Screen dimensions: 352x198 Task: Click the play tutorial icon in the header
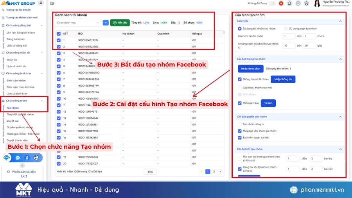tap(298, 4)
